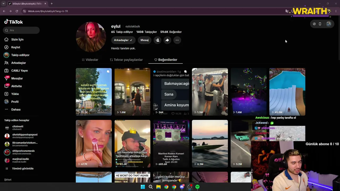340x191 pixels.
Task: Open Spotify from the taskbar
Action: (x=197, y=187)
